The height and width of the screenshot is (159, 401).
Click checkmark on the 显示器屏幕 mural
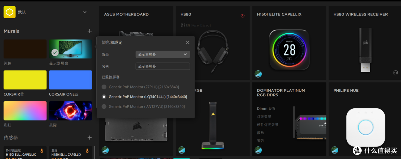pyautogui.click(x=55, y=53)
